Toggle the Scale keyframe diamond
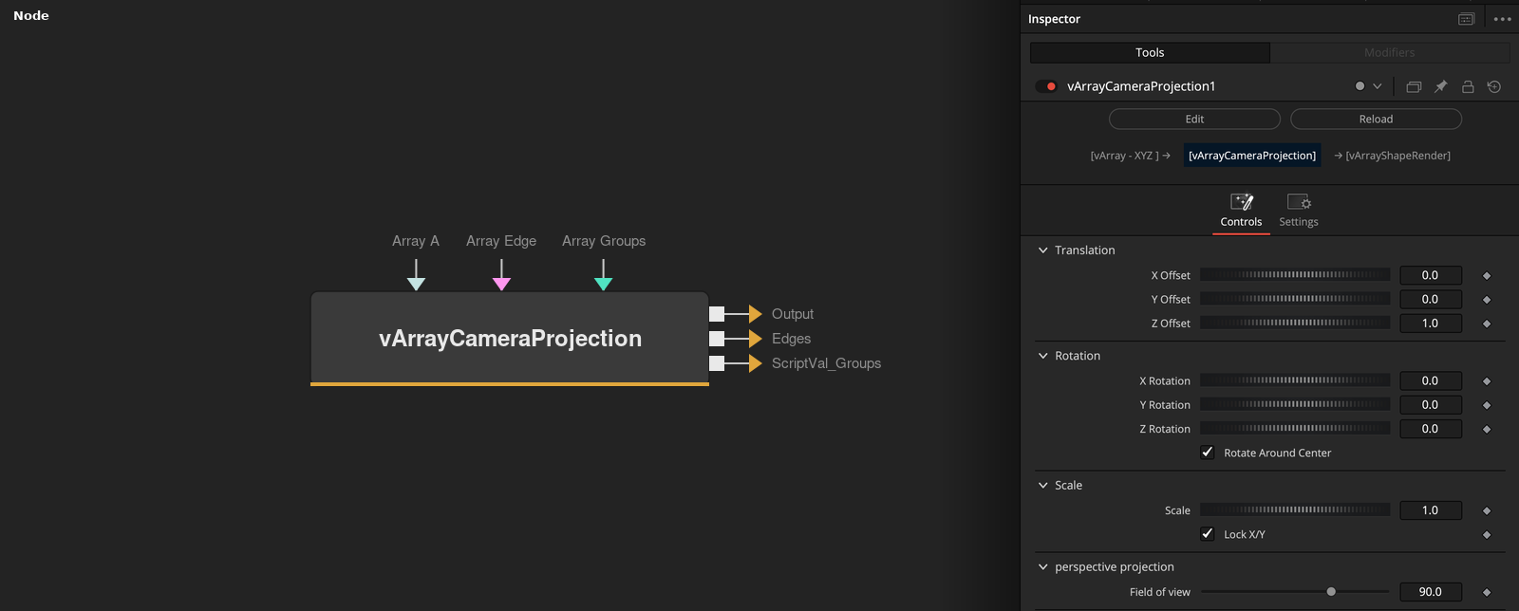The height and width of the screenshot is (611, 1519). pyautogui.click(x=1487, y=510)
